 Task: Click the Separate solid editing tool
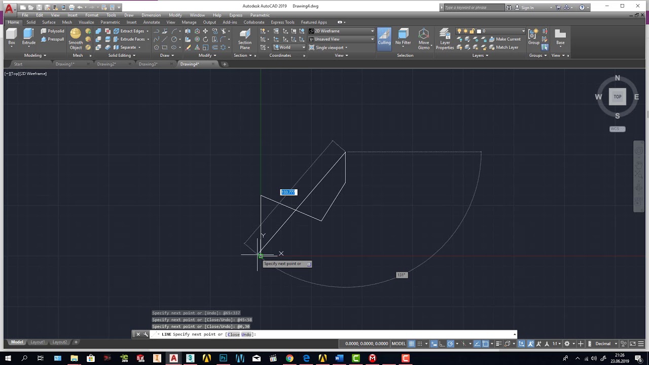click(126, 47)
